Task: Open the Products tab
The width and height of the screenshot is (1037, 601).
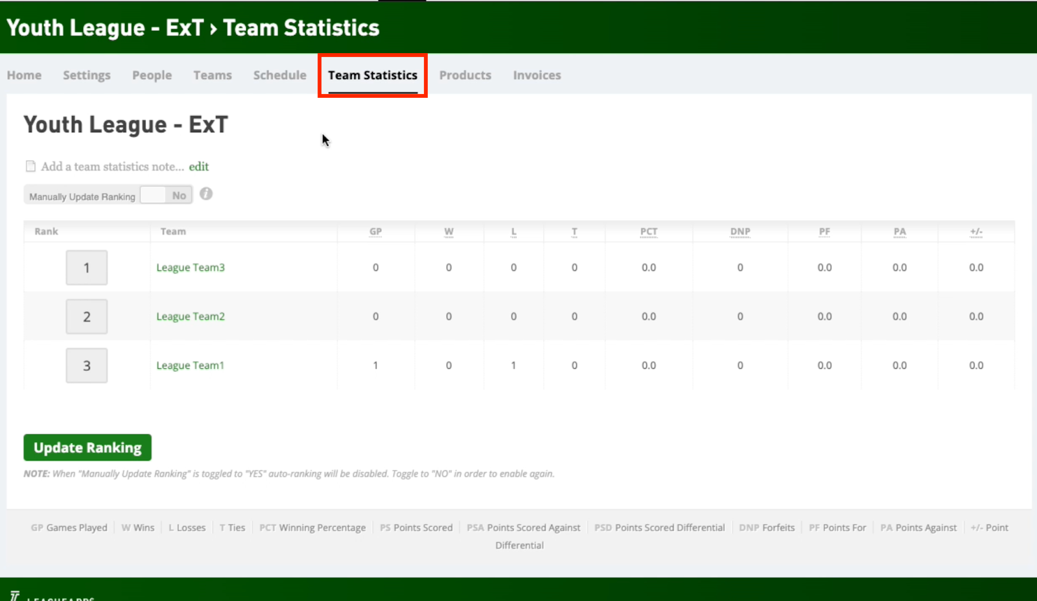Action: click(465, 75)
